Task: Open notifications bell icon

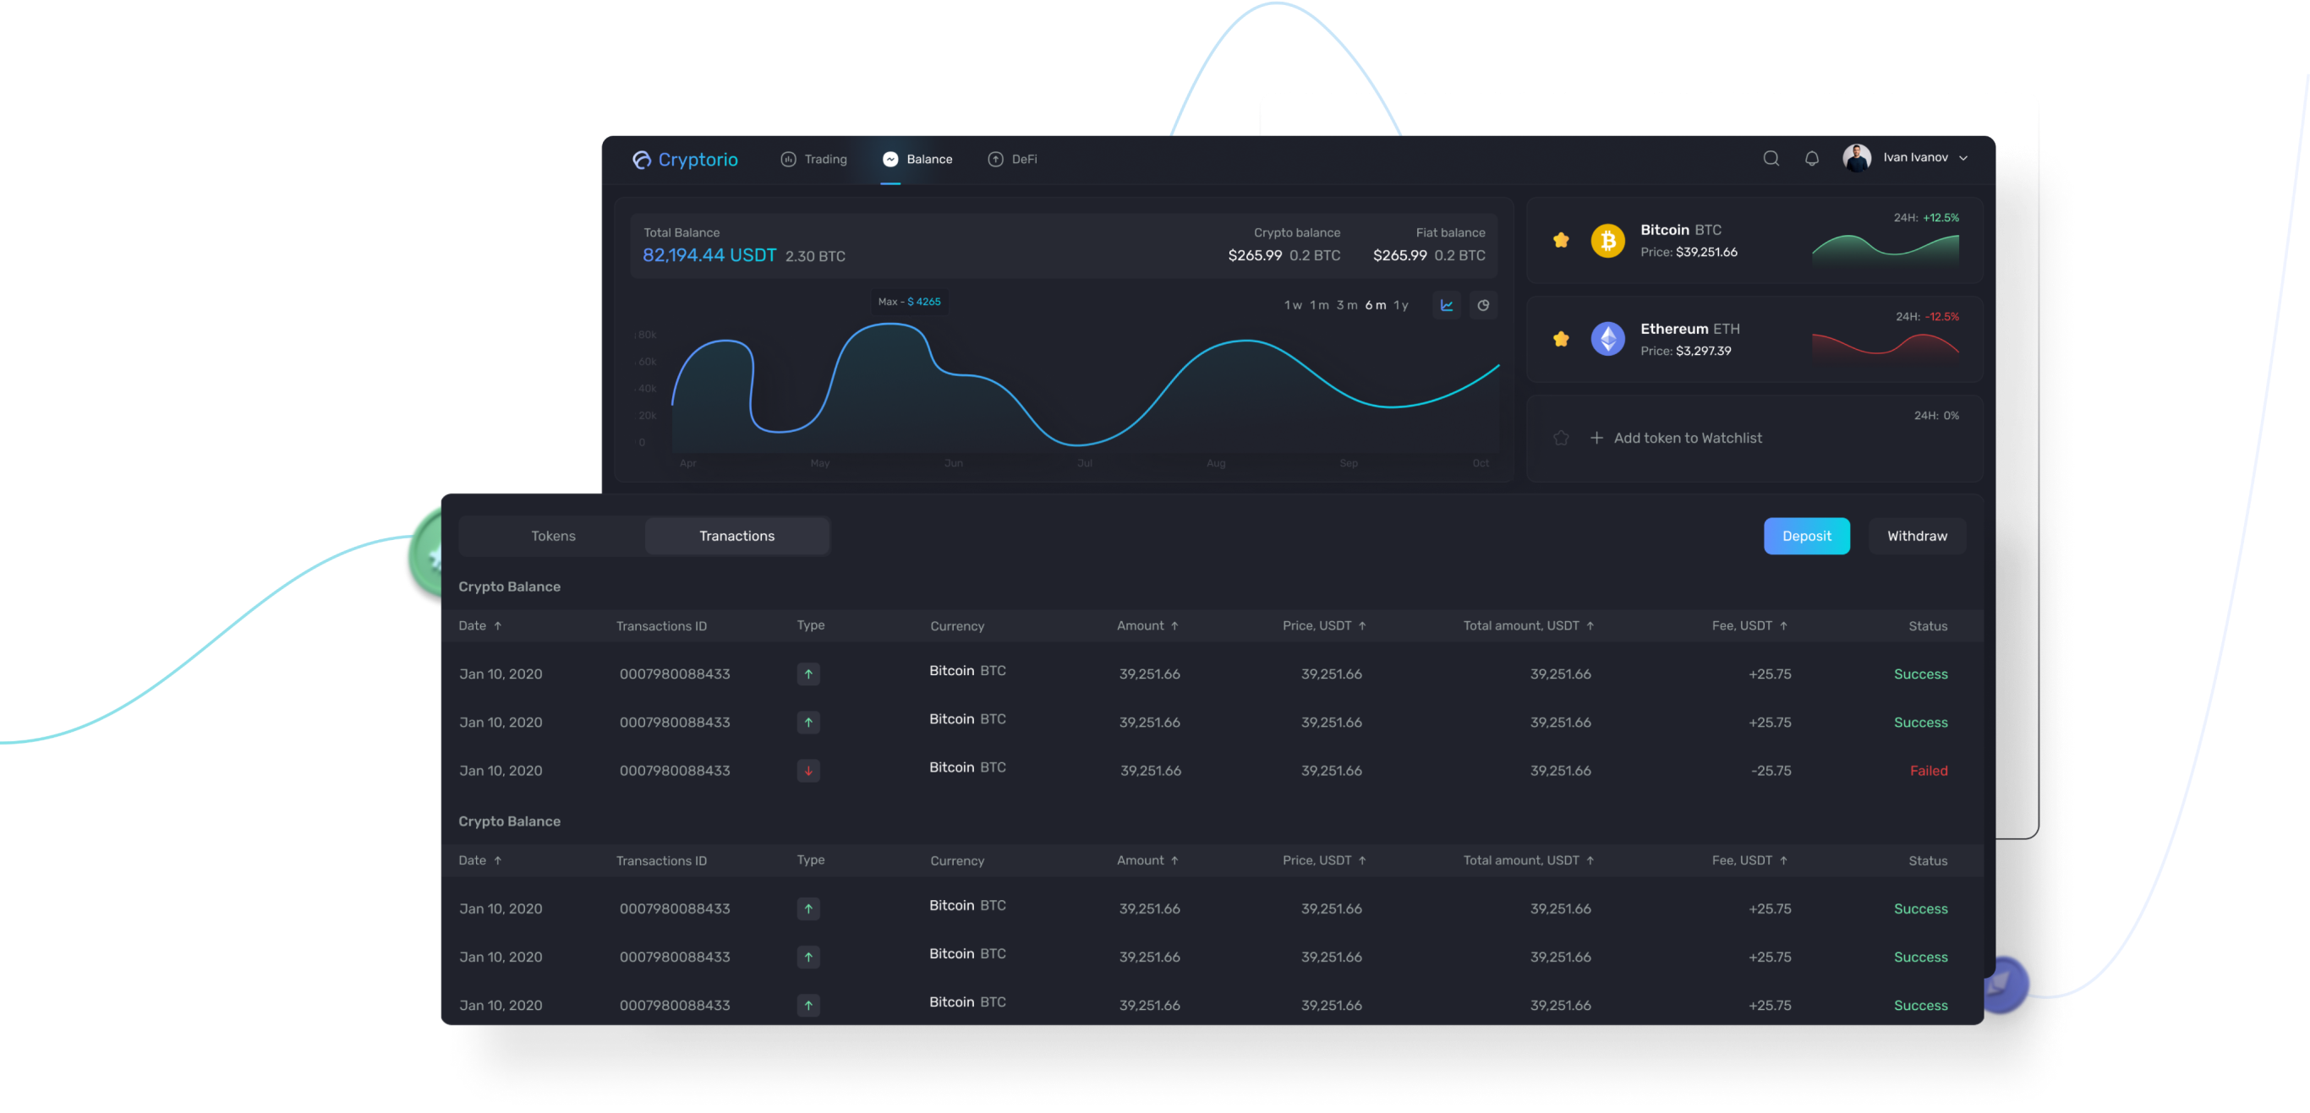Action: (1811, 159)
